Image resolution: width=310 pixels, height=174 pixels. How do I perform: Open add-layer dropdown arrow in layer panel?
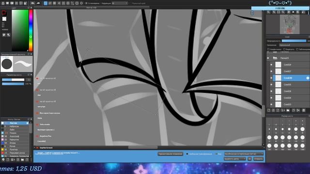(283, 110)
